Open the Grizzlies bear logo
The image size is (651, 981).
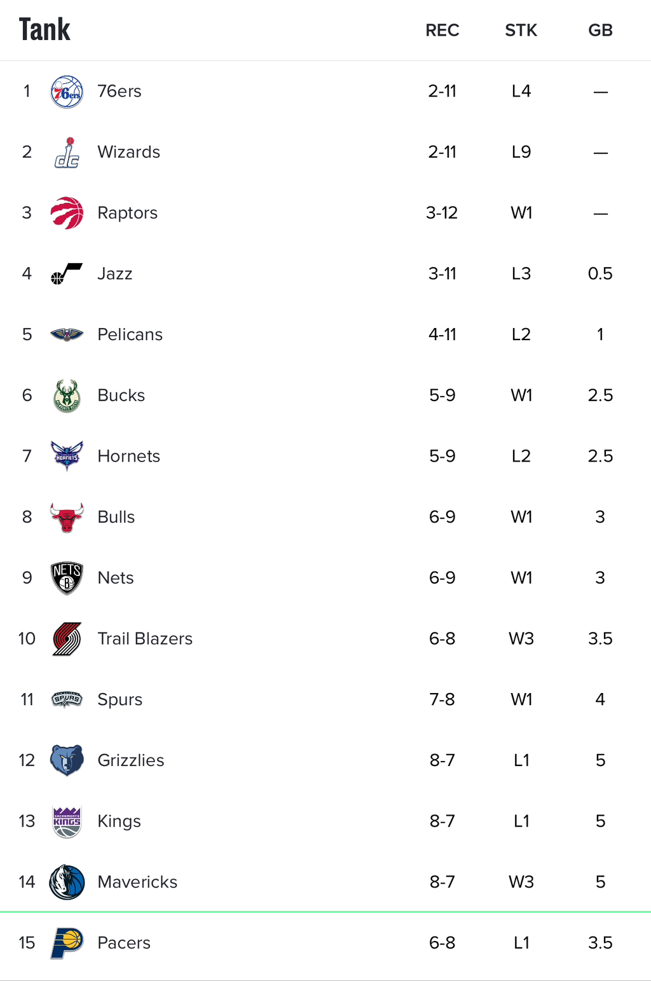pos(67,760)
